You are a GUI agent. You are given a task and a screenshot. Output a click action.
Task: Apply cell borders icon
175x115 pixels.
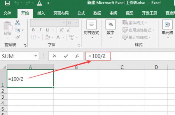[x=34, y=37]
